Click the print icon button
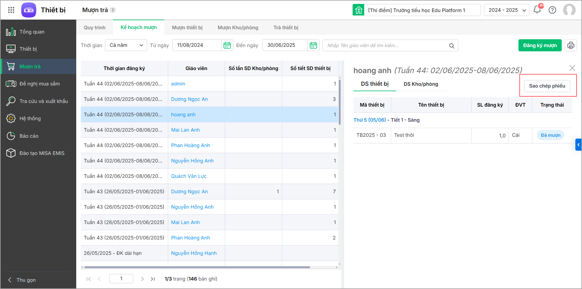This screenshot has width=582, height=289. pyautogui.click(x=571, y=45)
